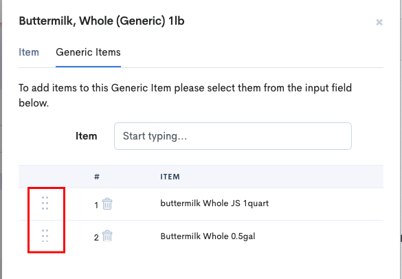Image resolution: width=402 pixels, height=279 pixels.
Task: Click the Item label beside the input
Action: pyautogui.click(x=86, y=136)
